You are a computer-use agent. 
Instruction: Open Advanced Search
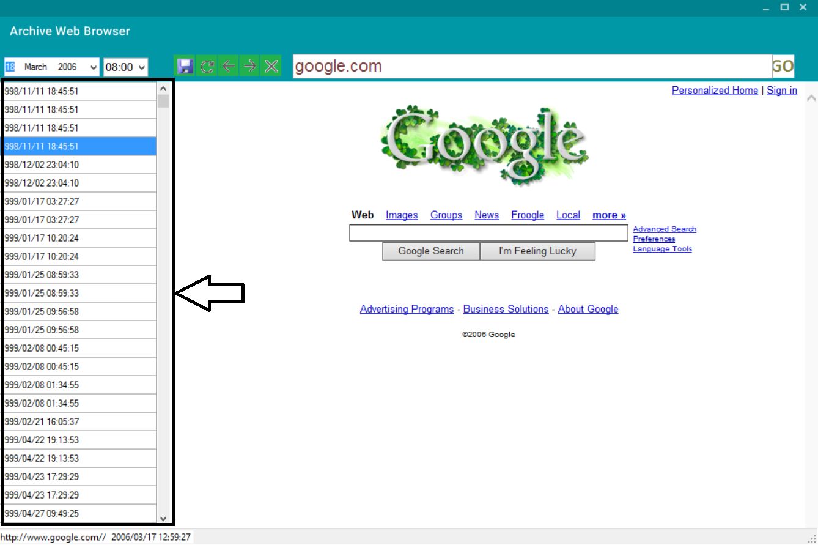(665, 229)
